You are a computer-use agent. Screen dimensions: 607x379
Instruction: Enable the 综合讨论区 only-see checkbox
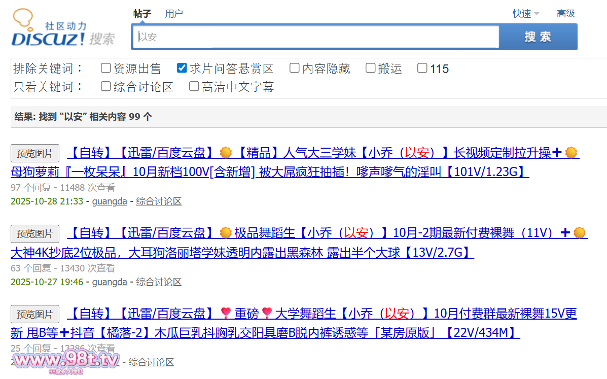tap(105, 86)
